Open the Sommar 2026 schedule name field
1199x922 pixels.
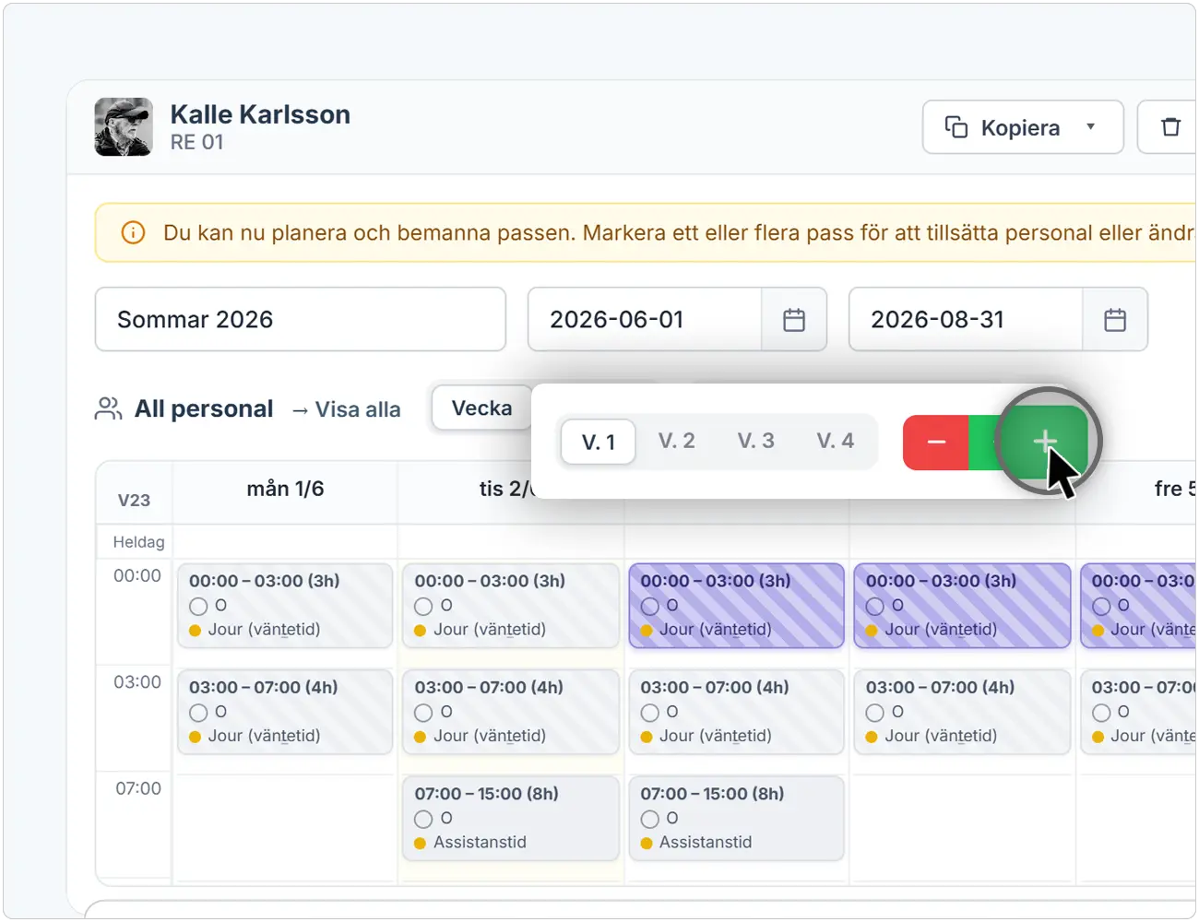[301, 319]
